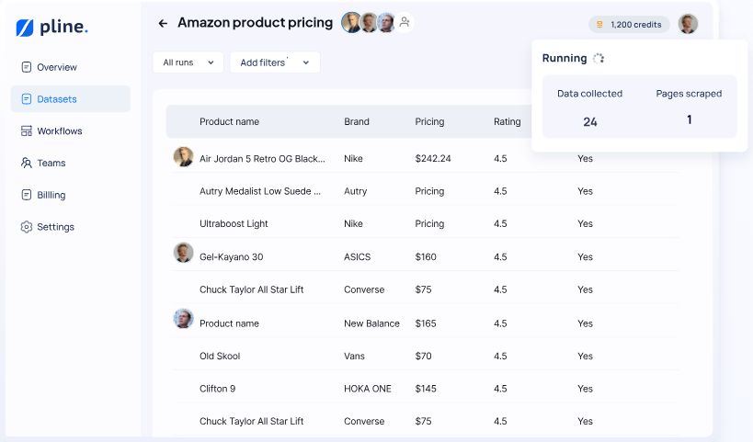Click the loading spinner beside Running
Screen dimensions: 753x442
click(599, 58)
